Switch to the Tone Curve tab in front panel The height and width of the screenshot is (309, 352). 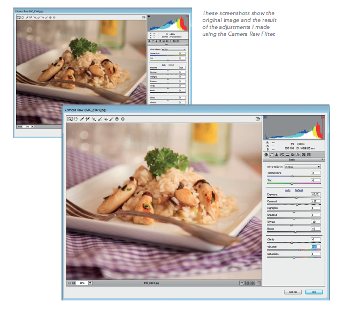(272, 154)
